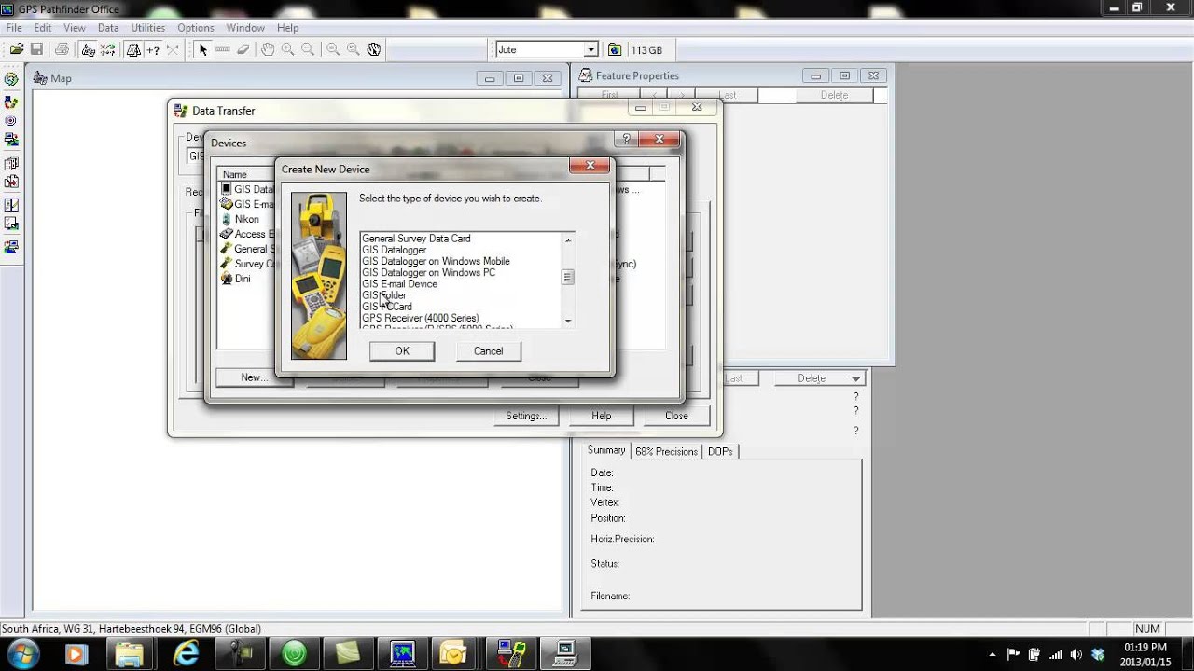1194x671 pixels.
Task: Open the Edit menu
Action: point(43,28)
